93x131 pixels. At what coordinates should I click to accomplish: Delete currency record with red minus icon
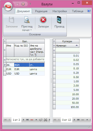tap(32, 120)
